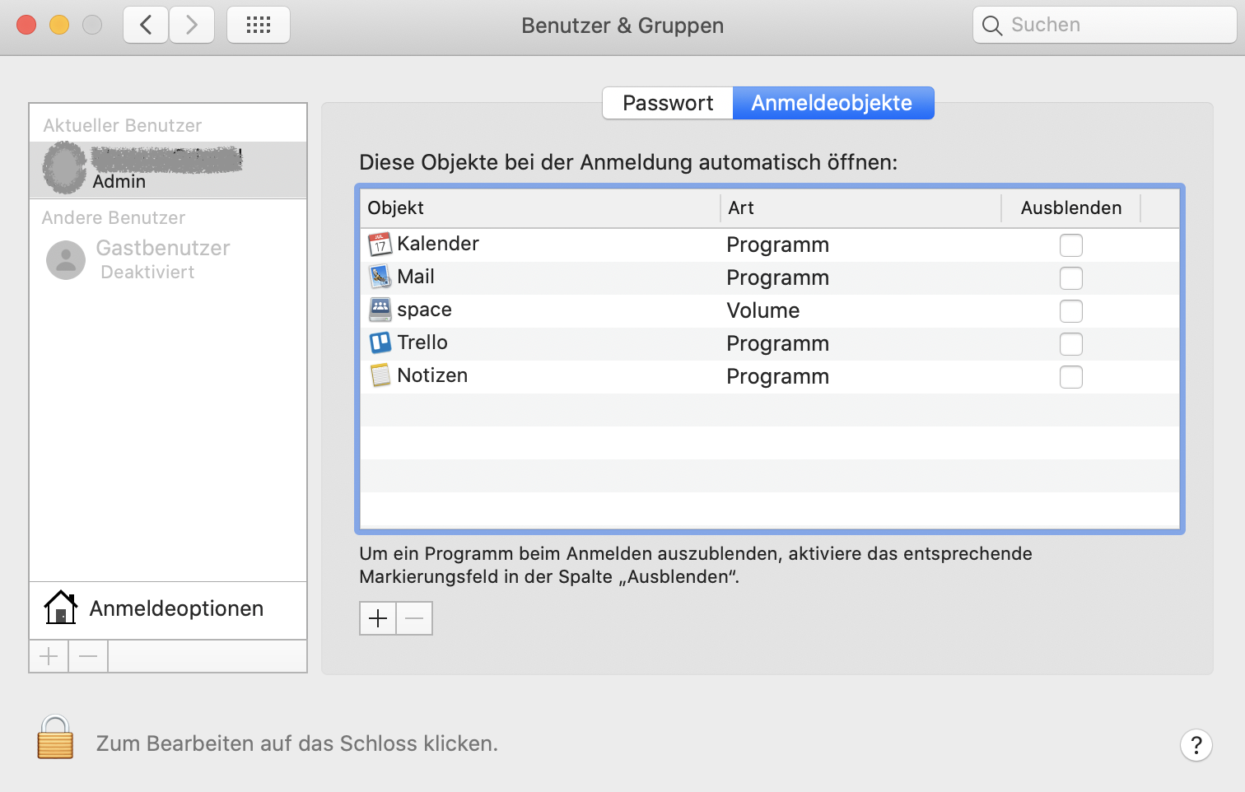Image resolution: width=1245 pixels, height=792 pixels.
Task: Enable Ausblenden for Kalender
Action: [x=1070, y=245]
